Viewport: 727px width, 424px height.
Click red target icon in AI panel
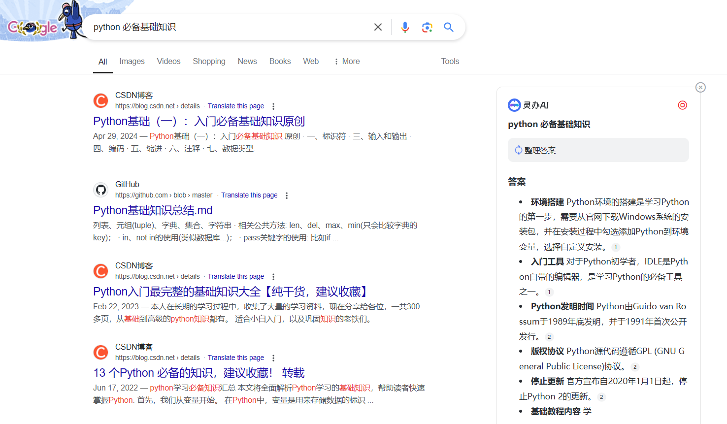click(x=682, y=105)
